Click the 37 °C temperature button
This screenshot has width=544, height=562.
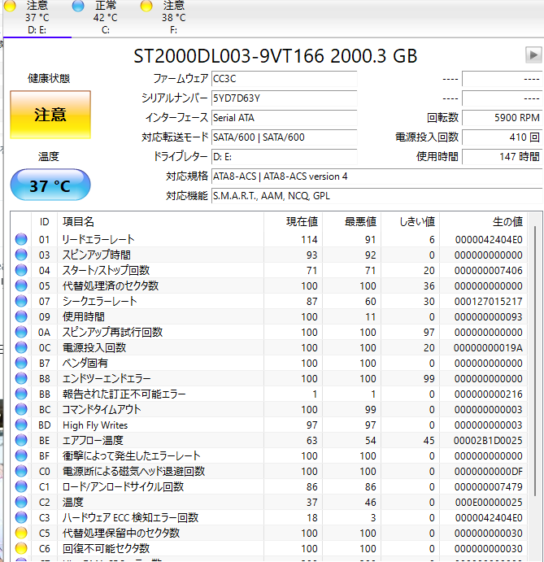pos(50,185)
